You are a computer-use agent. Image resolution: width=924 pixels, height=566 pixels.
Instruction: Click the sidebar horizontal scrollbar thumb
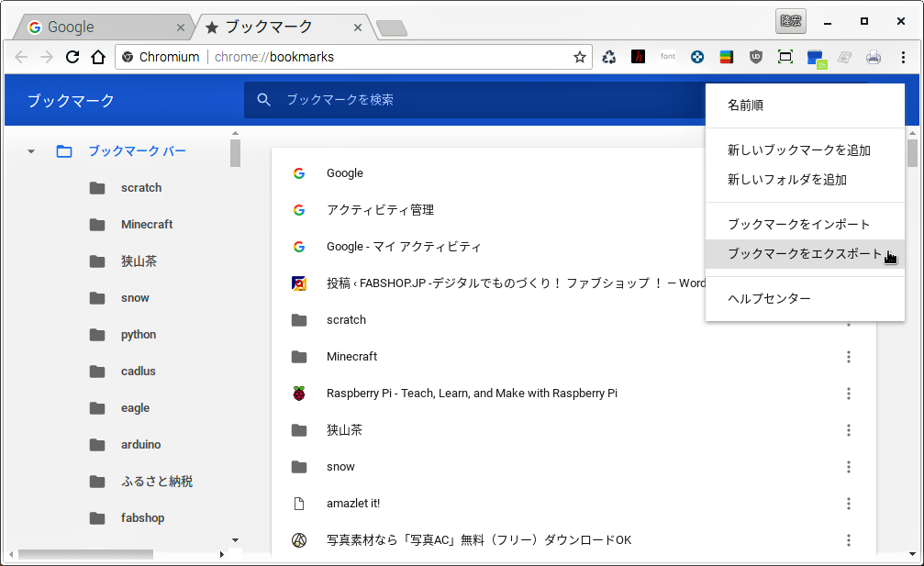click(85, 554)
